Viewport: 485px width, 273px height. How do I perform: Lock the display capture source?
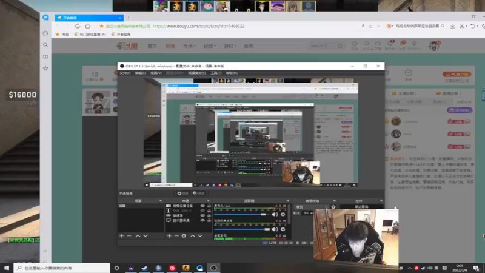[209, 220]
